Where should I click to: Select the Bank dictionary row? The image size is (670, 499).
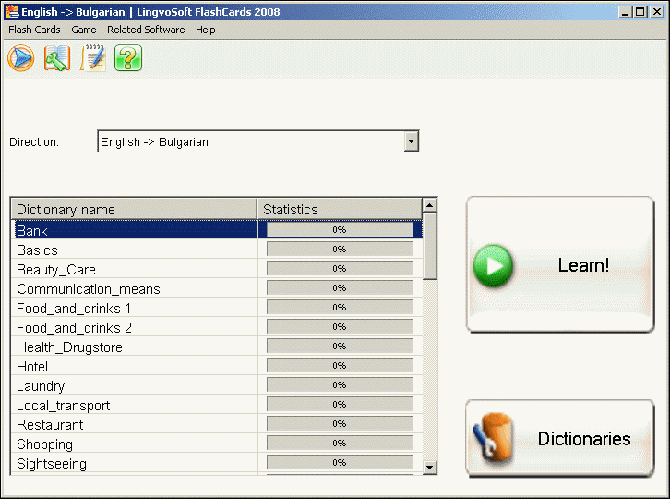217,230
